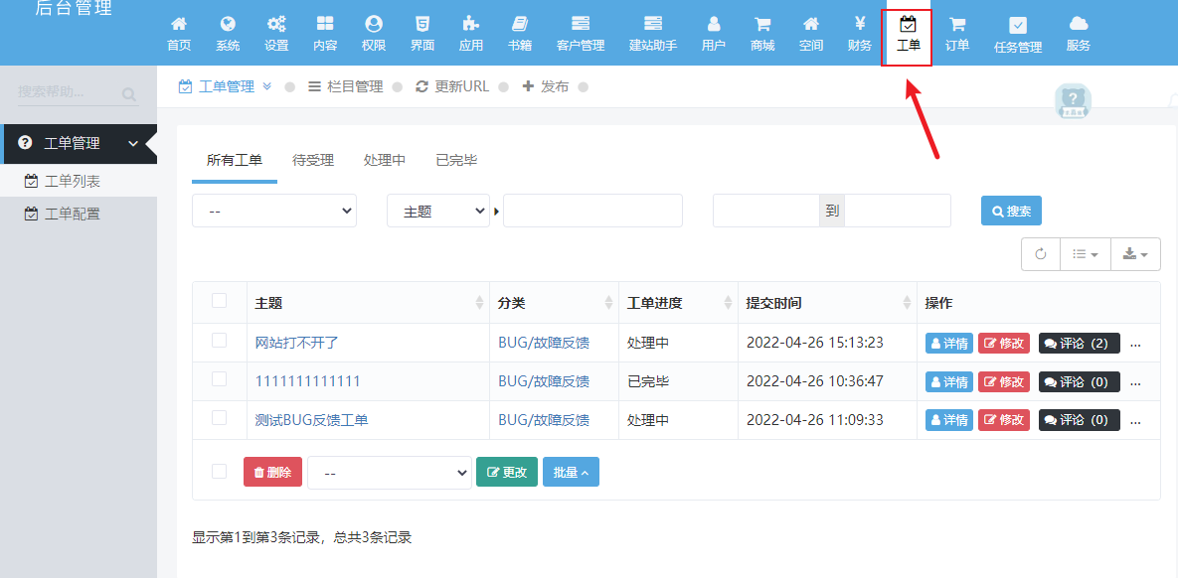This screenshot has width=1178, height=578.
Task: Switch to the 处理中 tab
Action: 385,160
